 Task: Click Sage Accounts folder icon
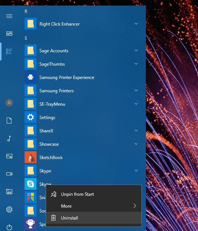tap(31, 50)
